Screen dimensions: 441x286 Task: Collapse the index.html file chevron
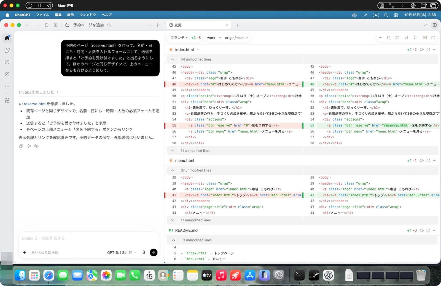pyautogui.click(x=198, y=50)
